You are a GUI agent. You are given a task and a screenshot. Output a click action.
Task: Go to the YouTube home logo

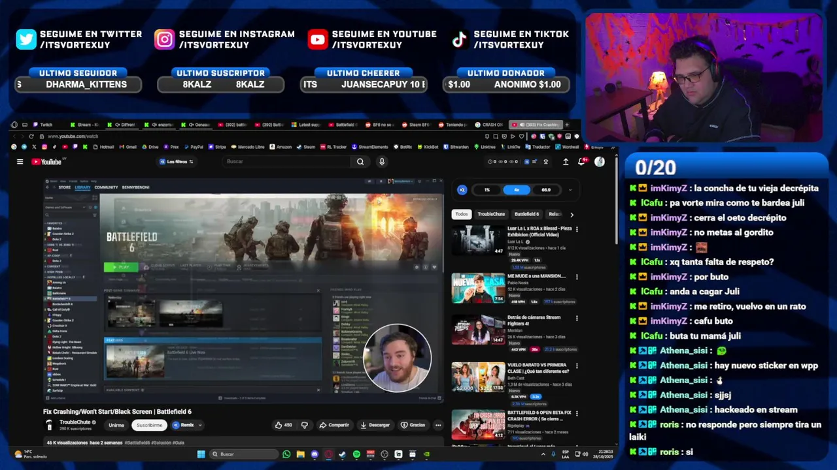click(46, 162)
